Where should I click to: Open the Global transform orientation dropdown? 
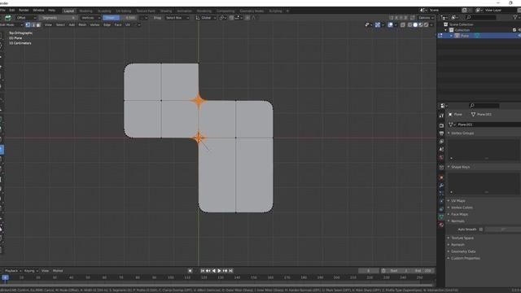[x=206, y=18]
